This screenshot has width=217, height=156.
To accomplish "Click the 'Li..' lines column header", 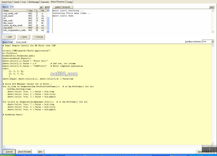I will point(37,10).
